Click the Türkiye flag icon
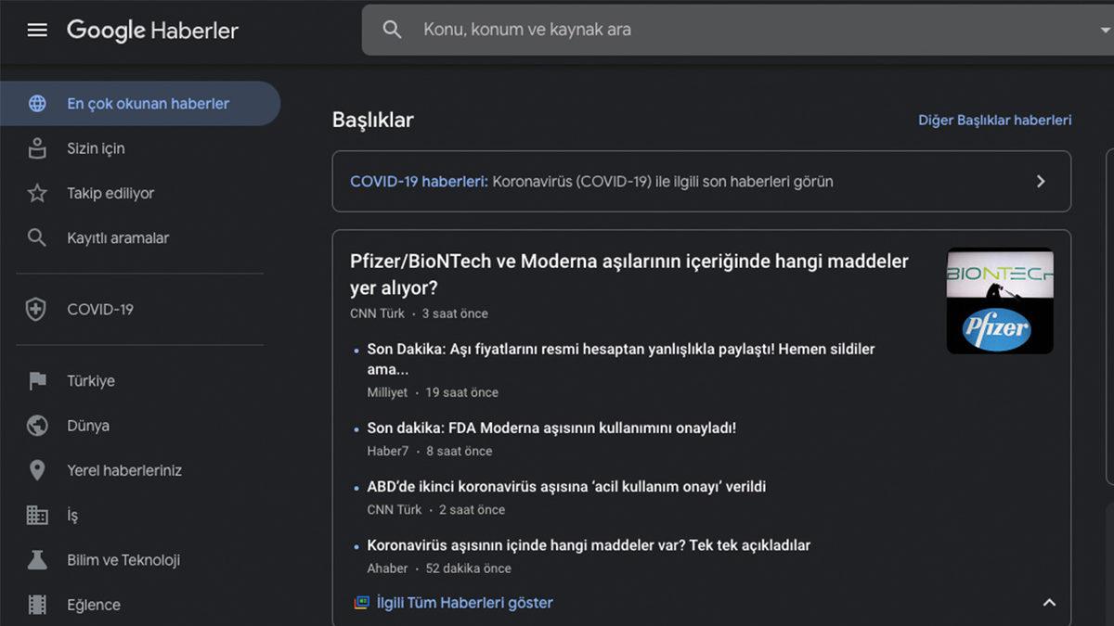The height and width of the screenshot is (626, 1114). (37, 380)
